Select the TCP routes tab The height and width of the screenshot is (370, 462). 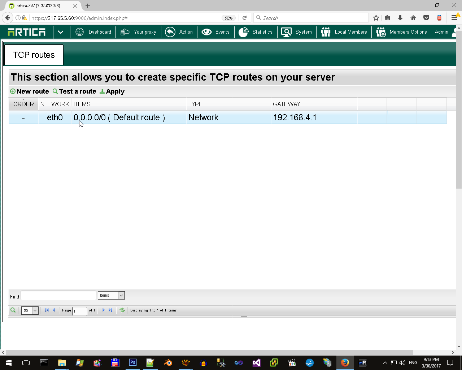(x=34, y=55)
